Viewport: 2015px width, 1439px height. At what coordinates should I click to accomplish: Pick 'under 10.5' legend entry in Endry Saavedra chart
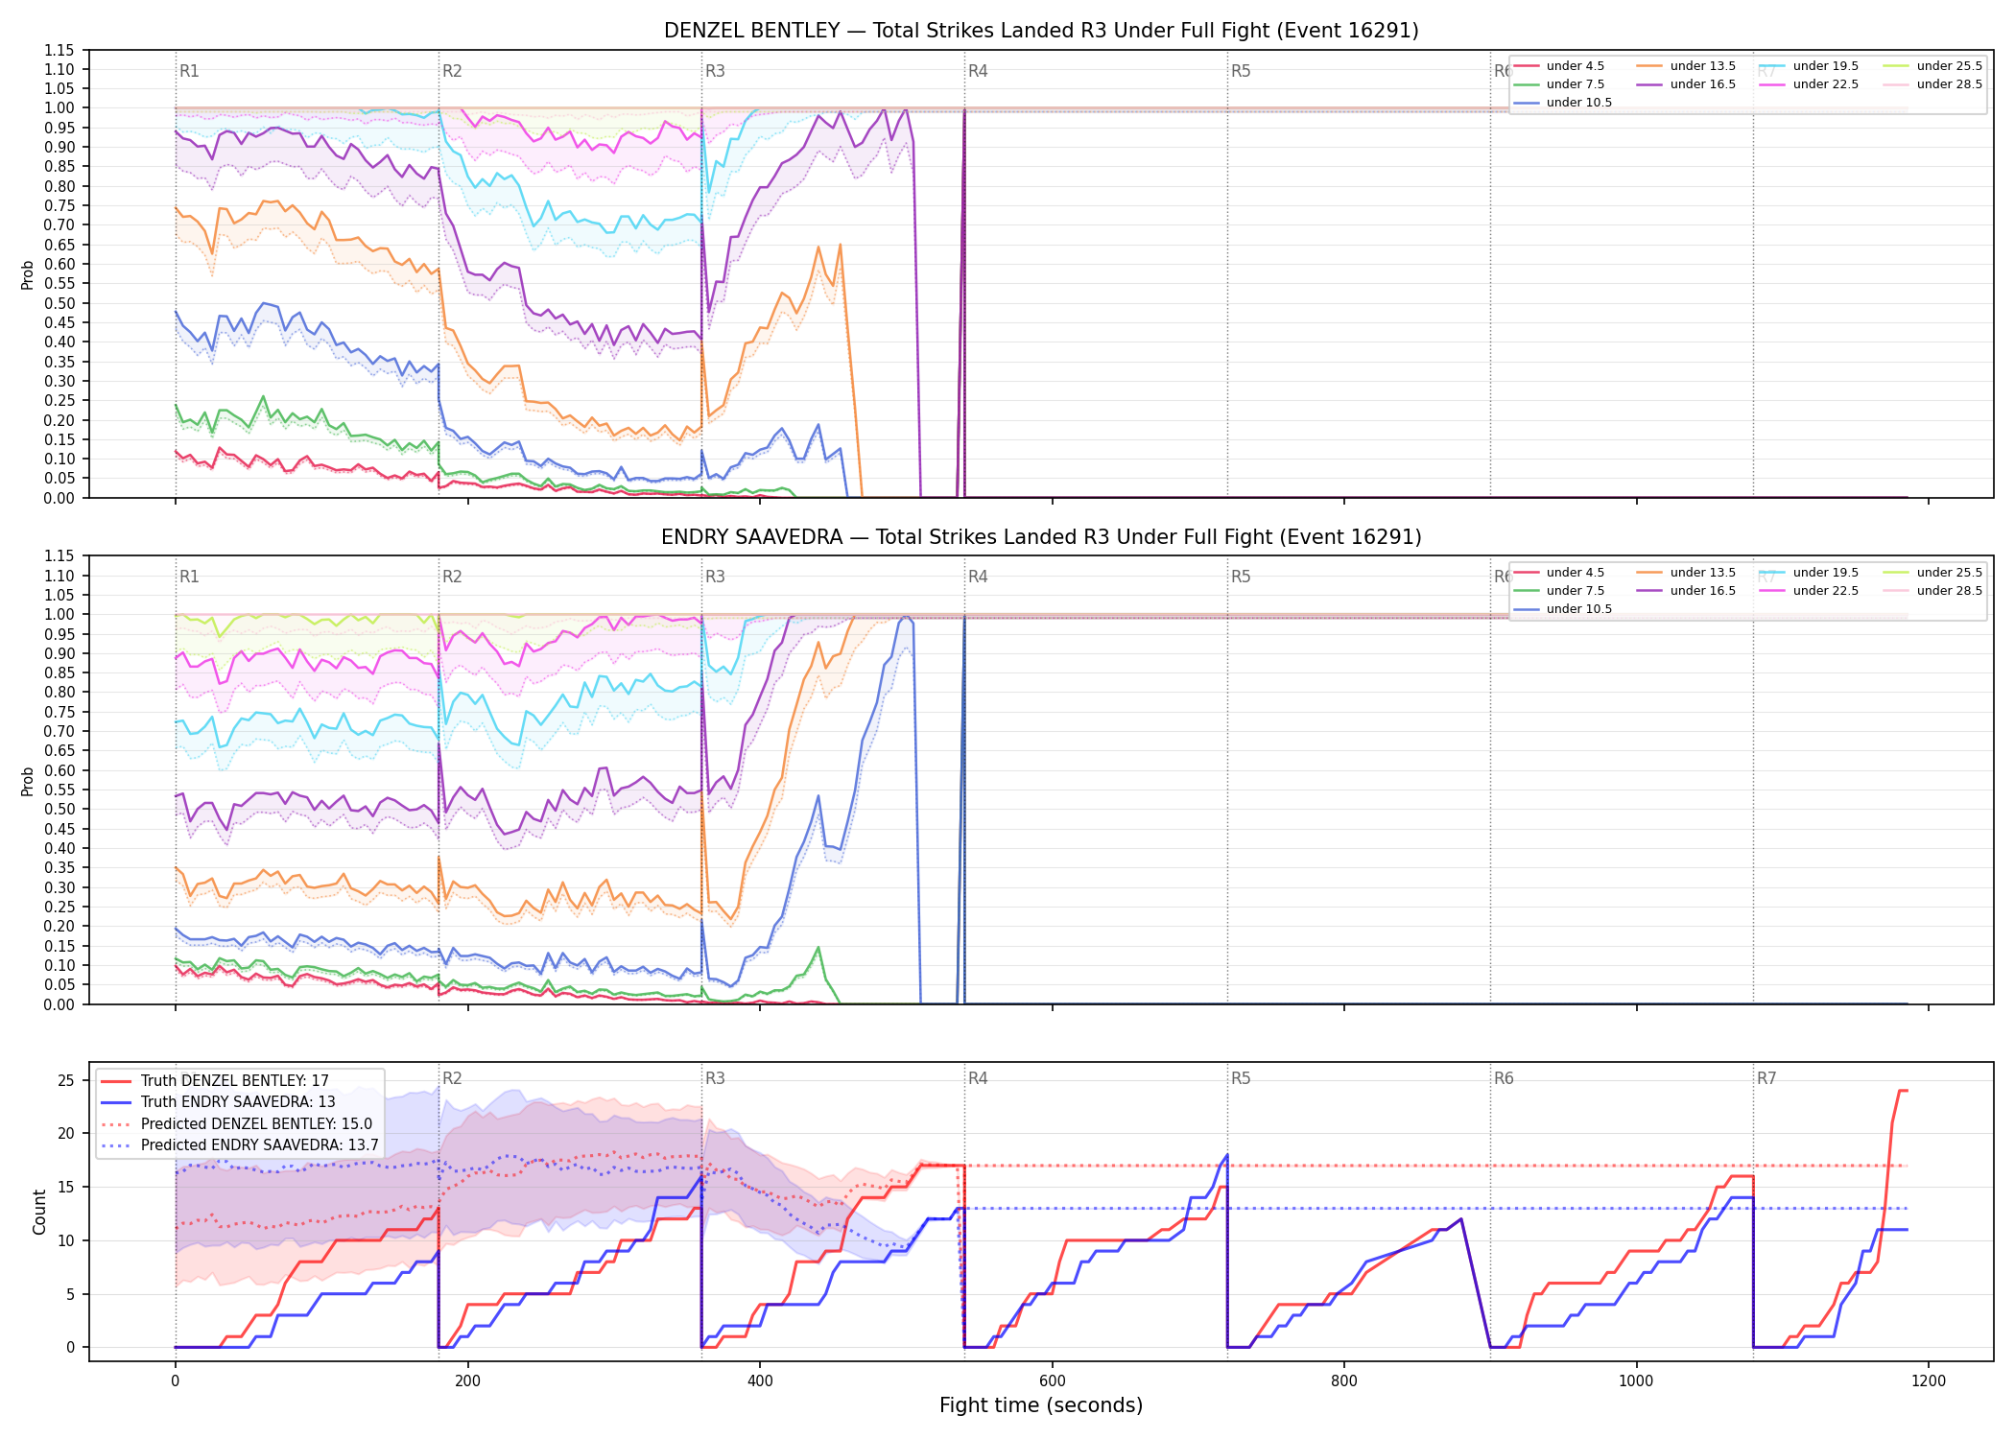1562,609
